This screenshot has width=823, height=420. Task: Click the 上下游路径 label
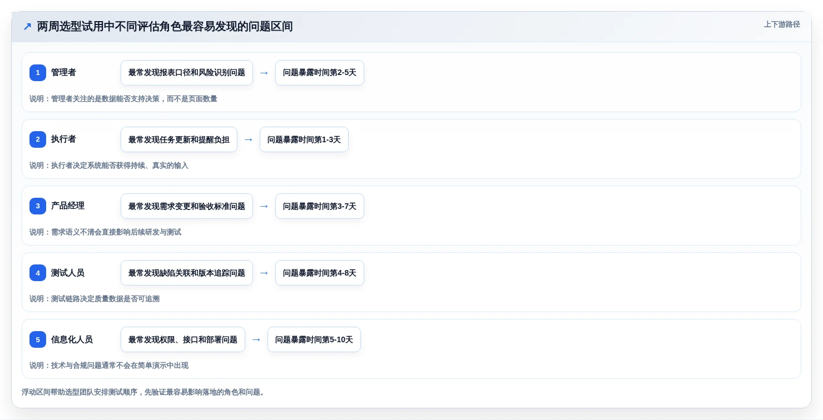click(782, 24)
